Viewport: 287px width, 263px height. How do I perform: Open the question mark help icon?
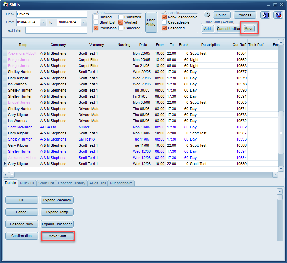coord(207,15)
